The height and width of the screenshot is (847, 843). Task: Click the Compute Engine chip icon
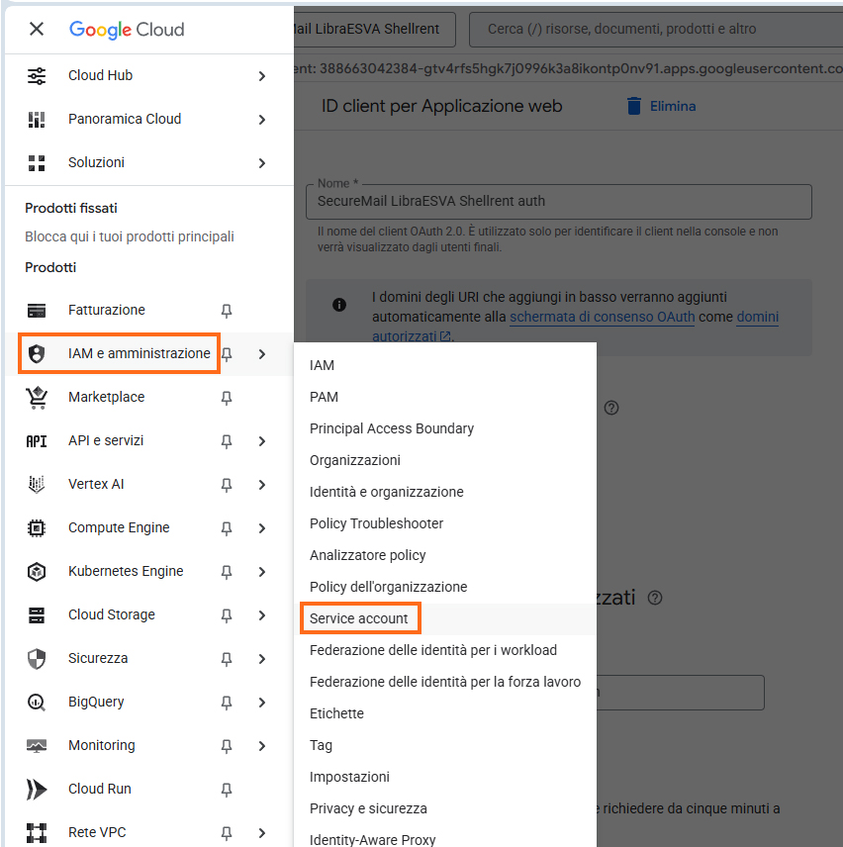point(37,527)
